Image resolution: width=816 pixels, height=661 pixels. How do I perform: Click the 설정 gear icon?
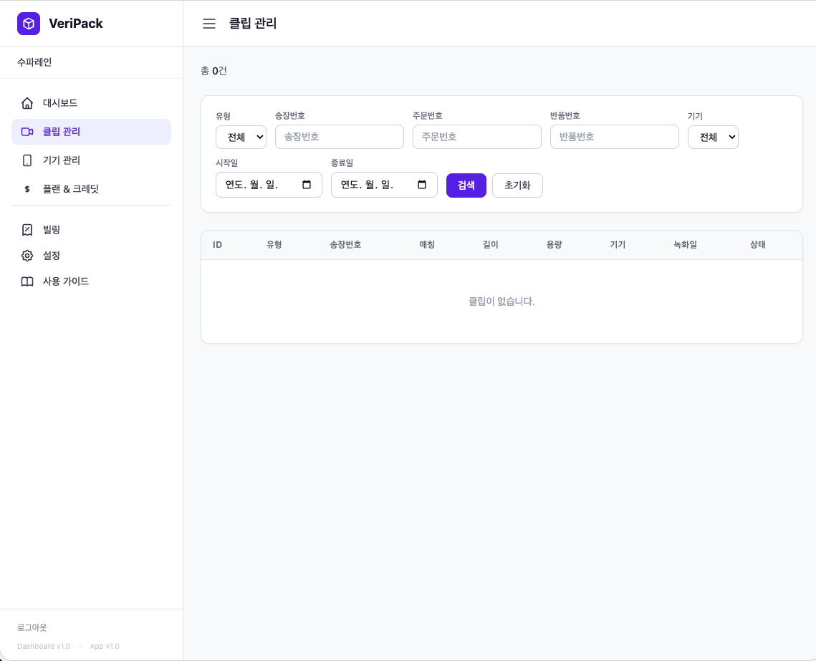pos(27,256)
